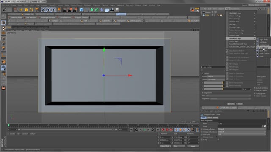
Task: Toggle Alignment checkbox in Axis Center
Action: tap(203, 93)
